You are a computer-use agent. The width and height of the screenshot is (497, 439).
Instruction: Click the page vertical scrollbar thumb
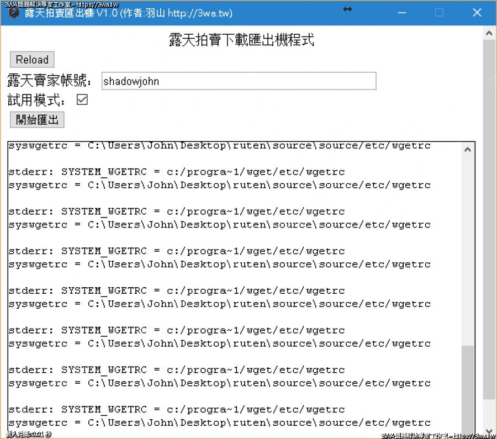point(489,221)
